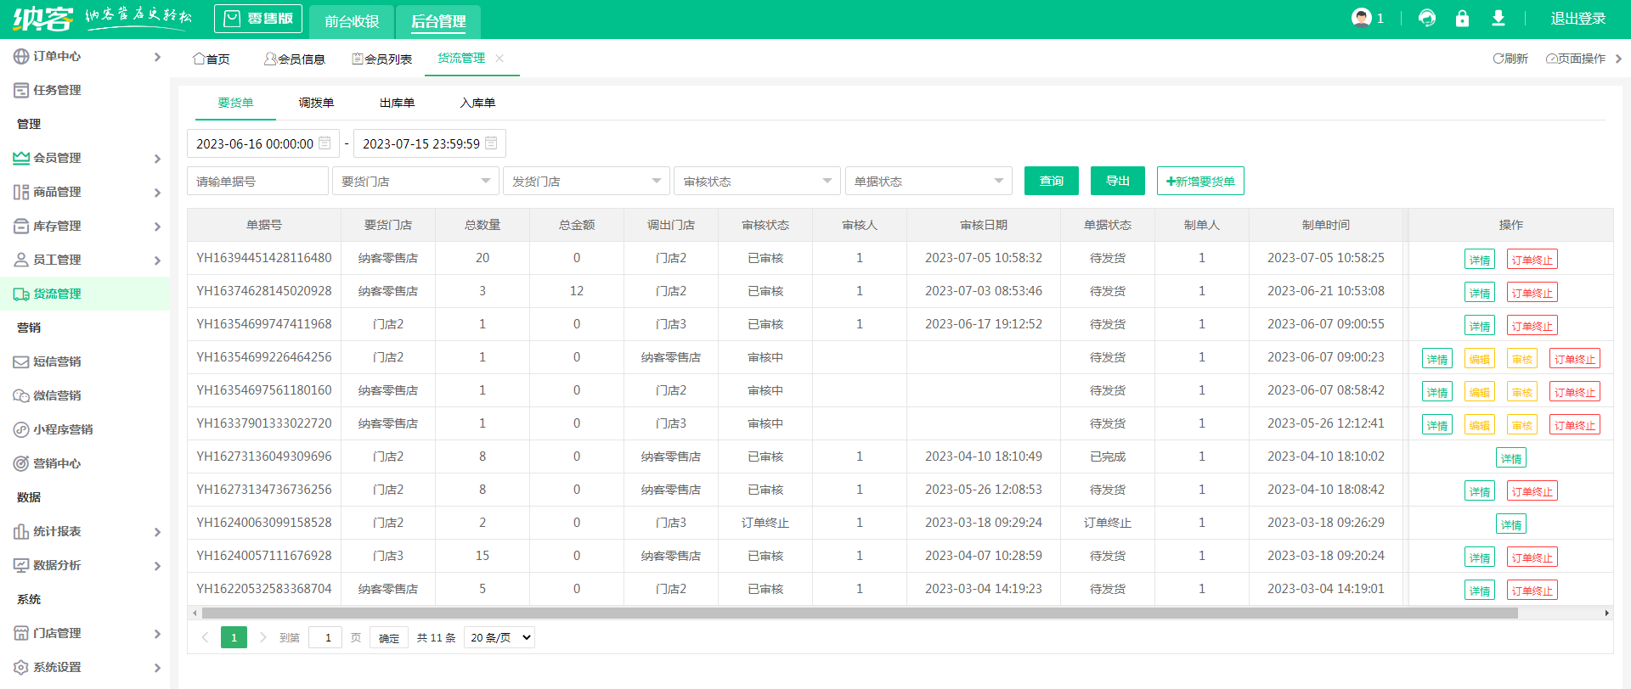Click 详情 for order YH16273136049309696
Viewport: 1631px width, 689px height.
point(1511,458)
